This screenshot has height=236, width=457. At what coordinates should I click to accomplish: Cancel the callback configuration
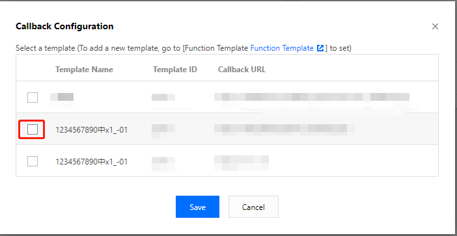[x=253, y=207]
